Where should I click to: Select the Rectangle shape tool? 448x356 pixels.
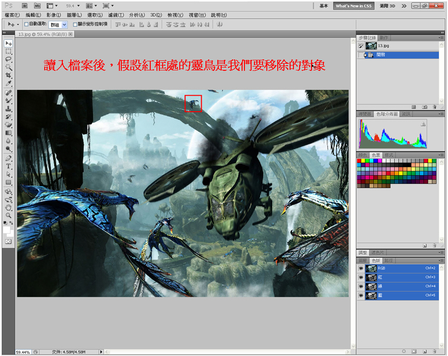[8, 182]
